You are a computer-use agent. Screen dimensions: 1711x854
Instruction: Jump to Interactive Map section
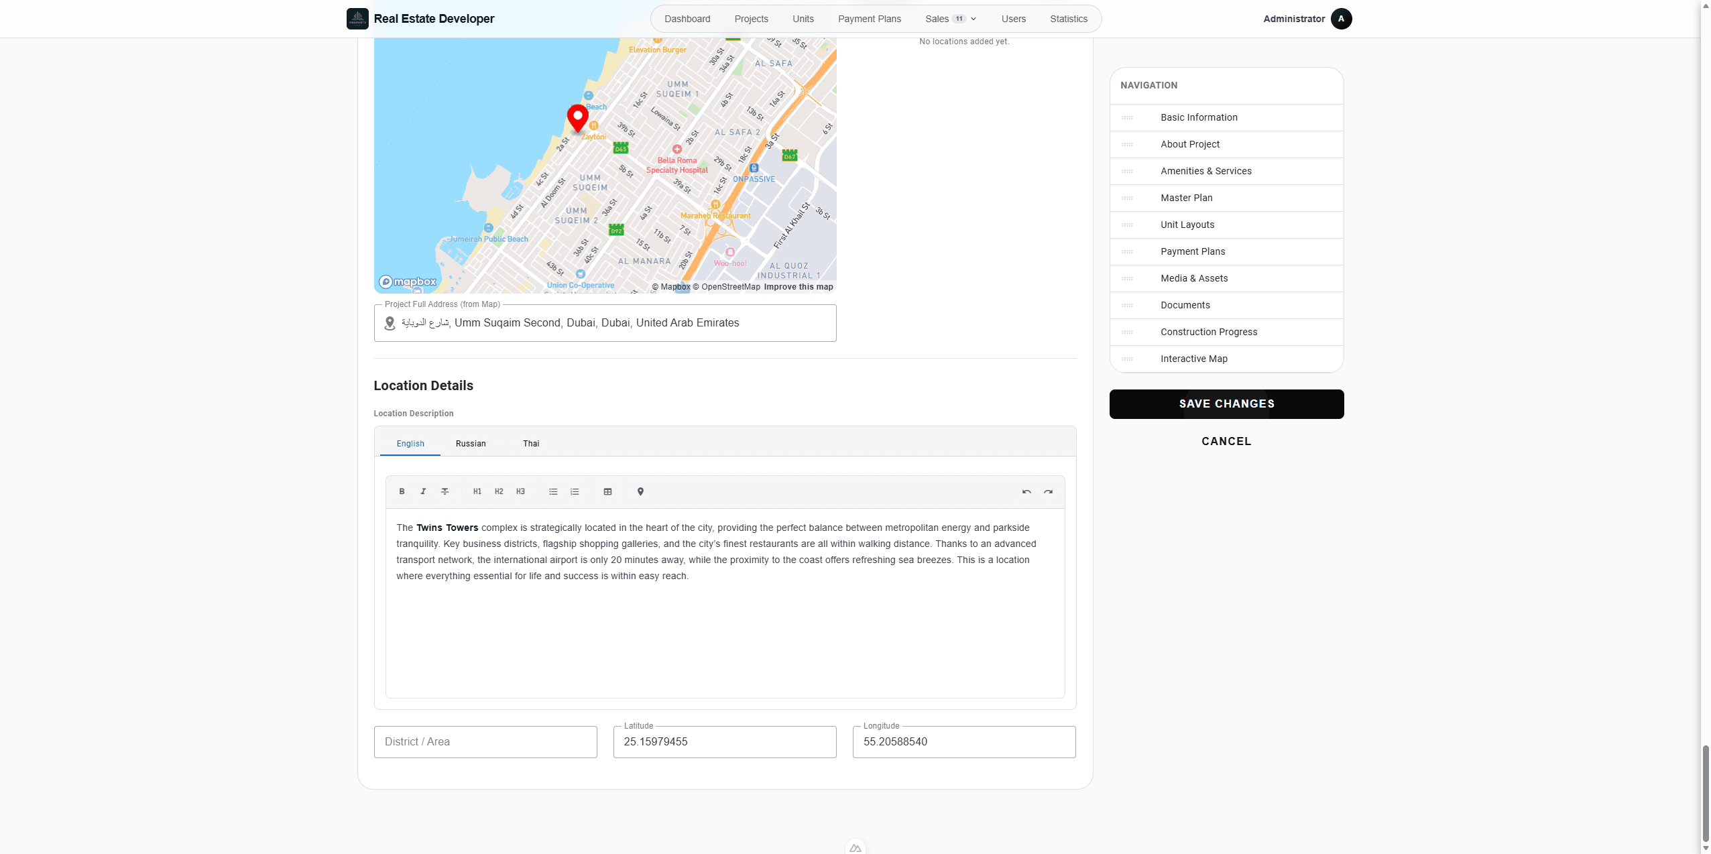1226,359
